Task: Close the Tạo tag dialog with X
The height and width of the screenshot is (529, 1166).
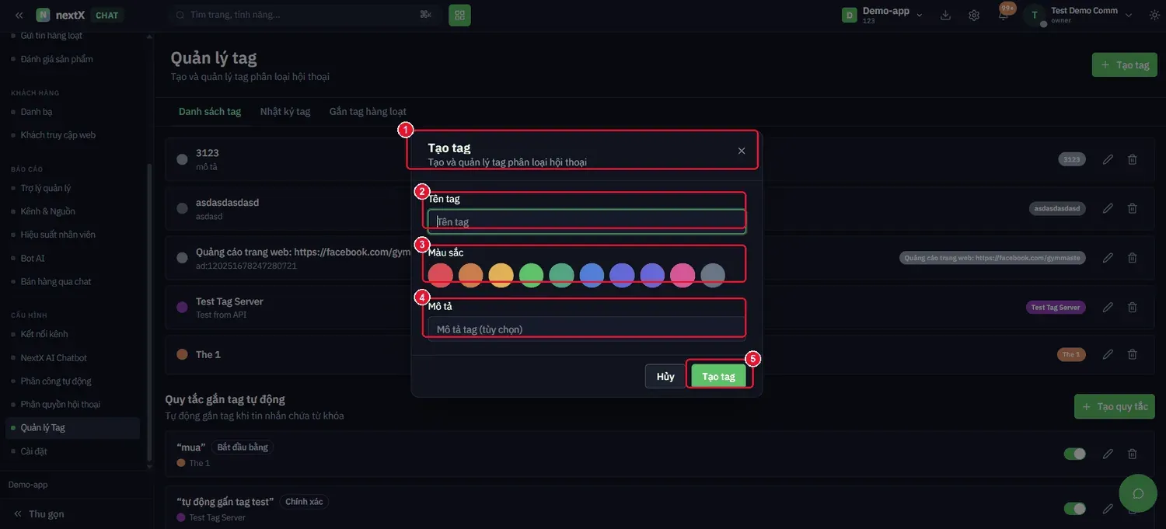Action: click(x=742, y=151)
